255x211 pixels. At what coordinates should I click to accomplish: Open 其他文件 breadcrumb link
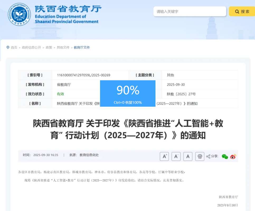(63, 48)
